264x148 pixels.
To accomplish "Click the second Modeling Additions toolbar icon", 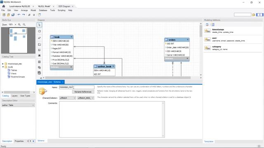I will pos(213,25).
